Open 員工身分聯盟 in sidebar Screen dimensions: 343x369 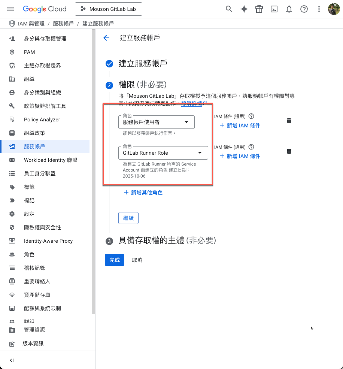[45, 173]
